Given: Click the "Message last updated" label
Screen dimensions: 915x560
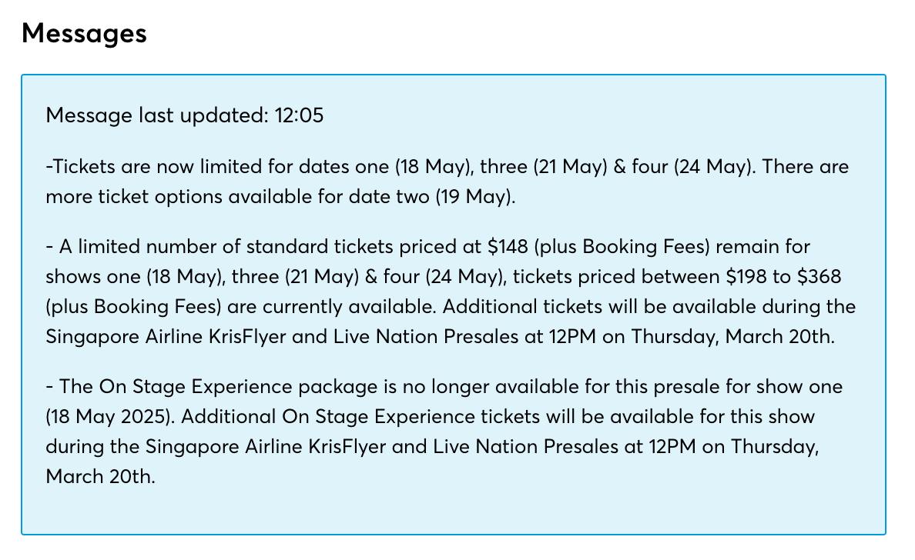Looking at the screenshot, I should click(x=157, y=115).
